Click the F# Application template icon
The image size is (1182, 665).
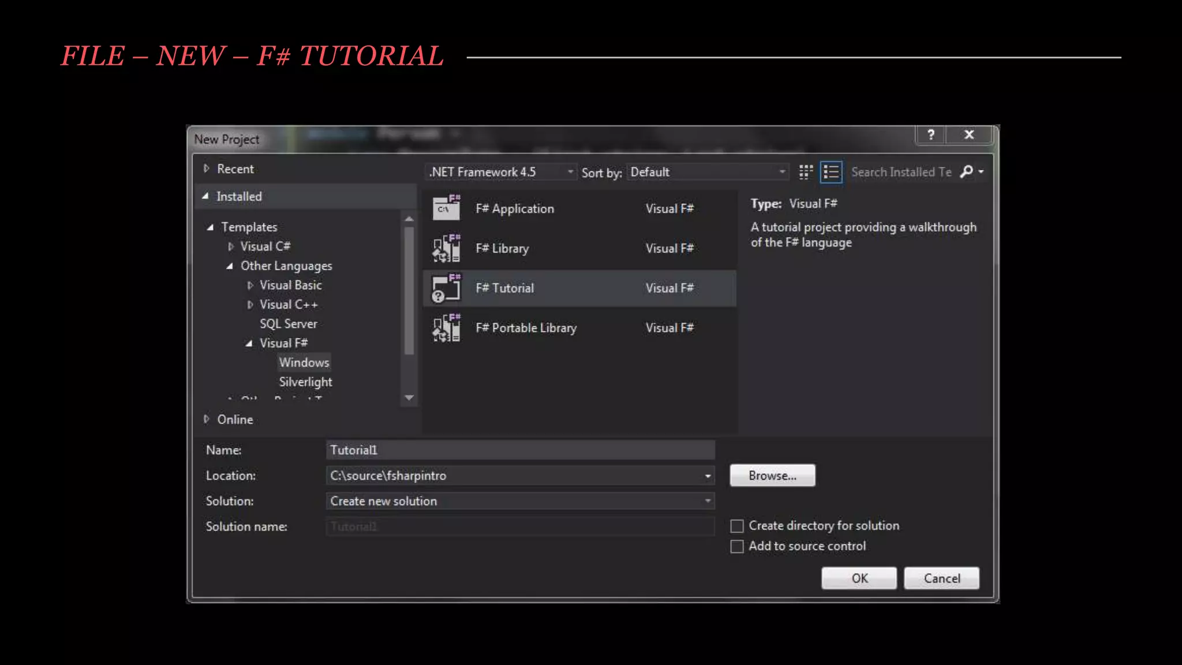(x=446, y=208)
